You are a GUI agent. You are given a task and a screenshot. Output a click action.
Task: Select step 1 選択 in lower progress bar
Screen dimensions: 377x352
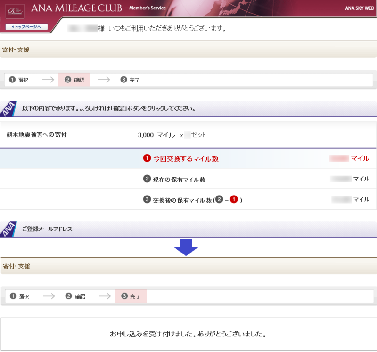(19, 296)
